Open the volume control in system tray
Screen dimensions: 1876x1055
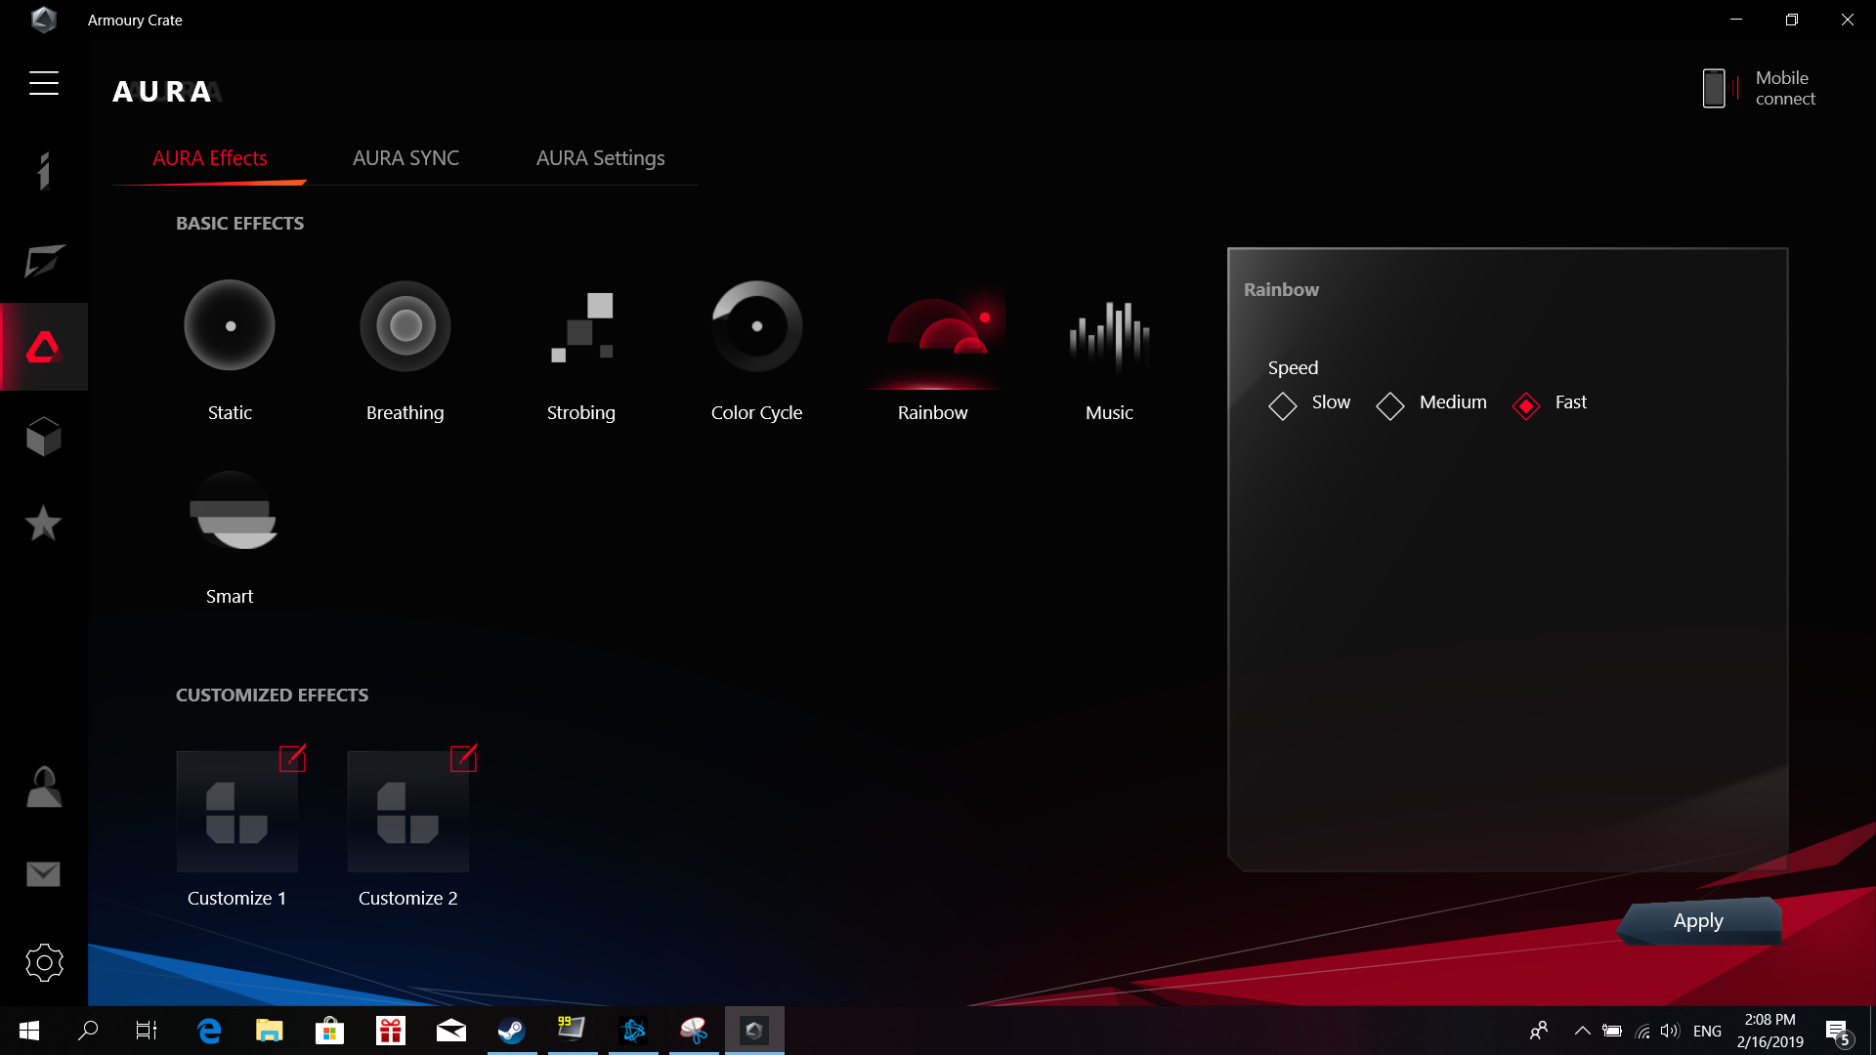point(1670,1031)
